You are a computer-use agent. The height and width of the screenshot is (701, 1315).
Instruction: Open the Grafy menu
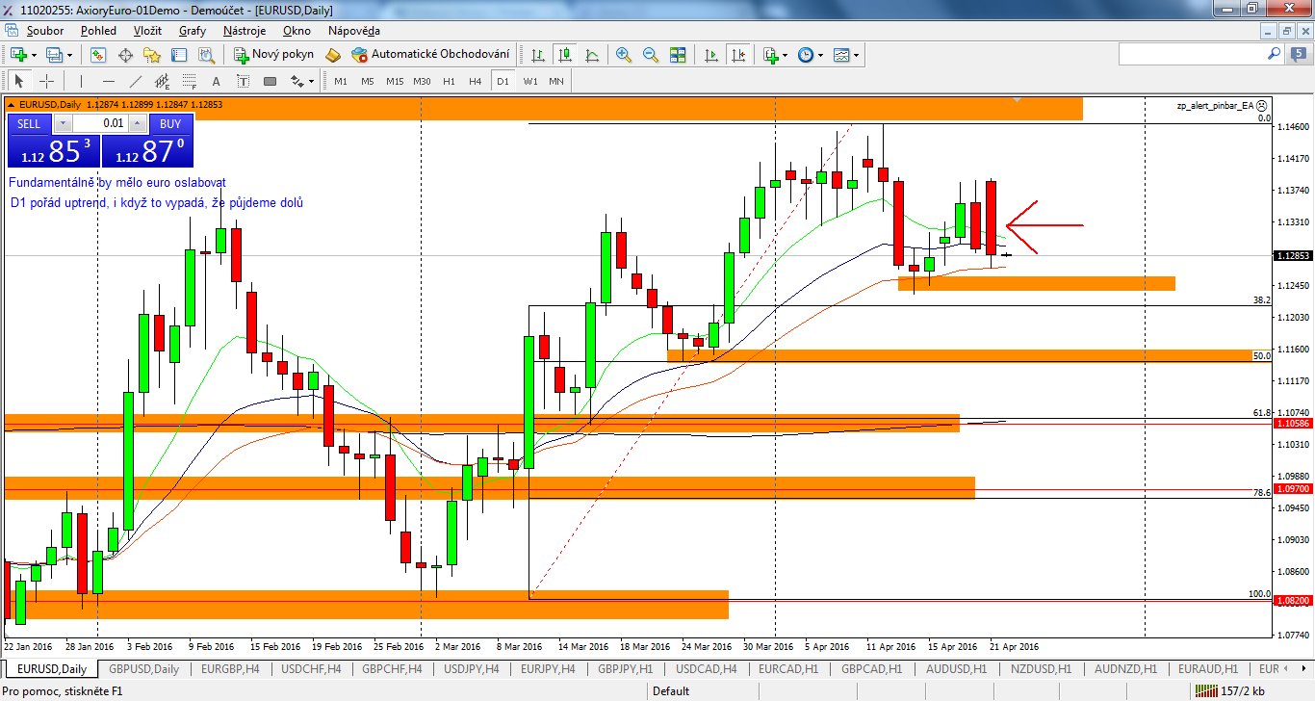point(193,30)
